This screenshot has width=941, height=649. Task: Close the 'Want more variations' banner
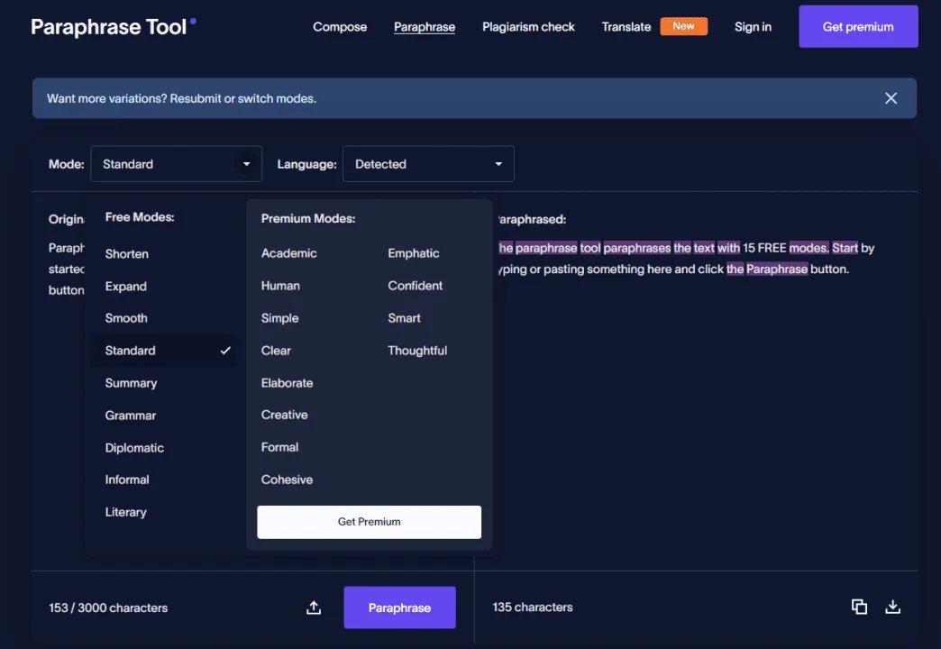[x=891, y=98]
